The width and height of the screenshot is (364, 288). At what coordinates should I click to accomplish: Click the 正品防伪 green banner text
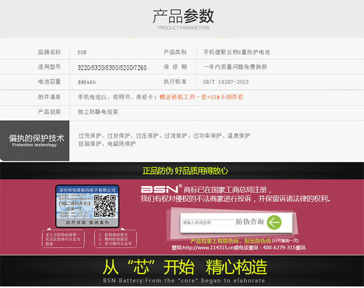tap(185, 171)
